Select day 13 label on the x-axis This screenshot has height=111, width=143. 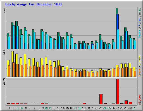tap(59, 108)
